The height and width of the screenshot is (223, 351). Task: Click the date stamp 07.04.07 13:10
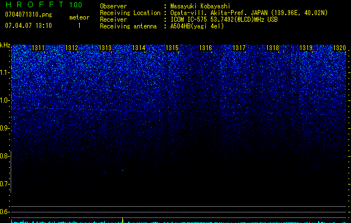[x=28, y=26]
